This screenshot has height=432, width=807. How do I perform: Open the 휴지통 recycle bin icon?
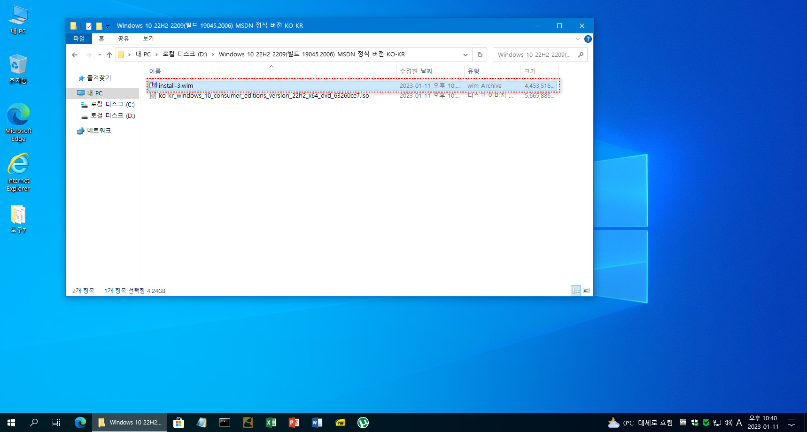tap(18, 69)
